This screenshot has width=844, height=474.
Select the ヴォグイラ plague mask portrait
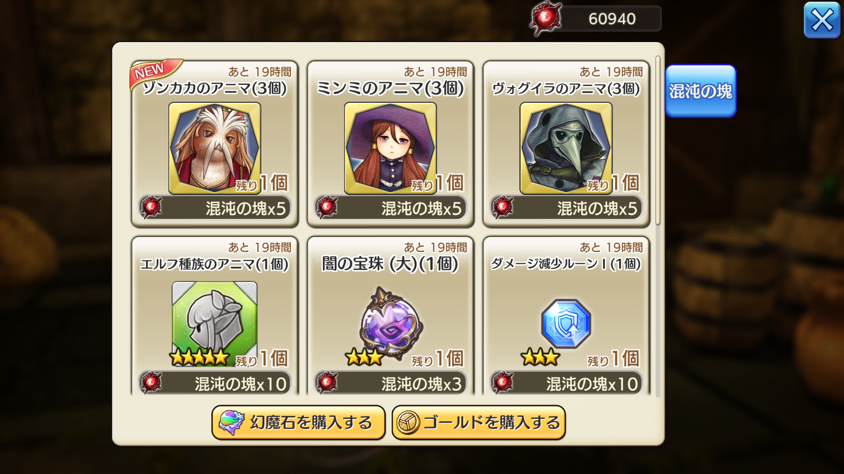pyautogui.click(x=565, y=148)
